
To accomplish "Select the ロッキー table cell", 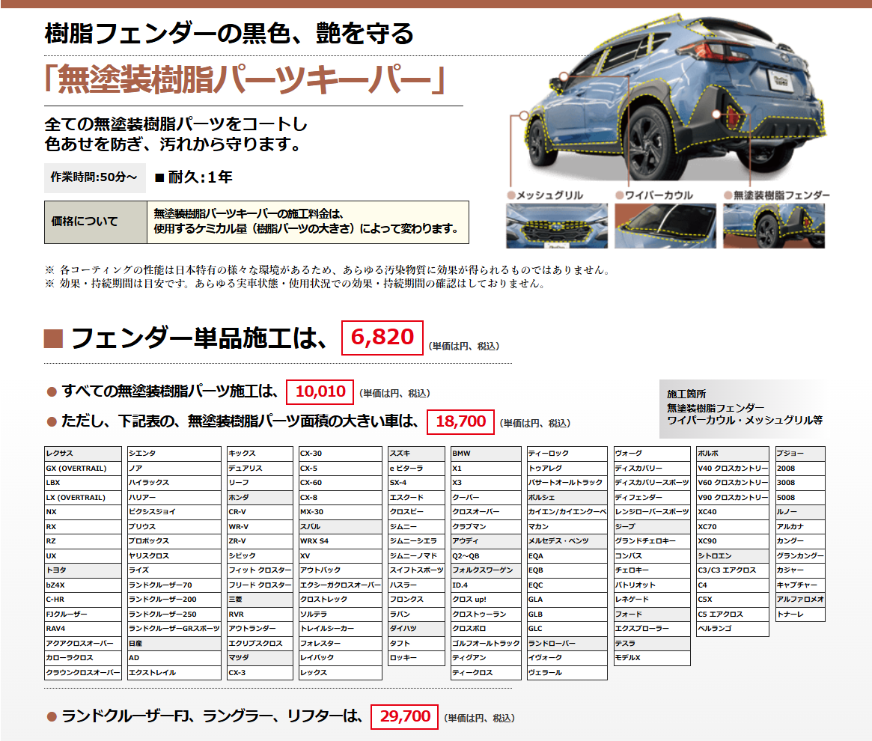I will click(416, 658).
